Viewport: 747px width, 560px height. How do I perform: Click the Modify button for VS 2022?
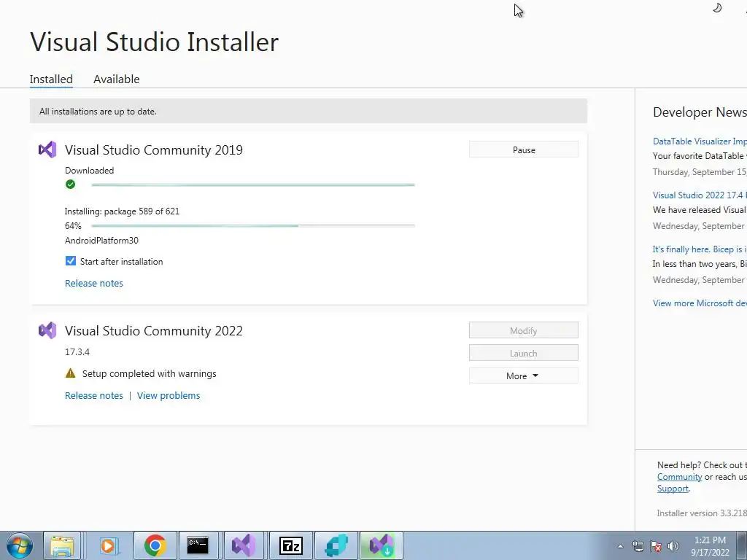pyautogui.click(x=524, y=330)
